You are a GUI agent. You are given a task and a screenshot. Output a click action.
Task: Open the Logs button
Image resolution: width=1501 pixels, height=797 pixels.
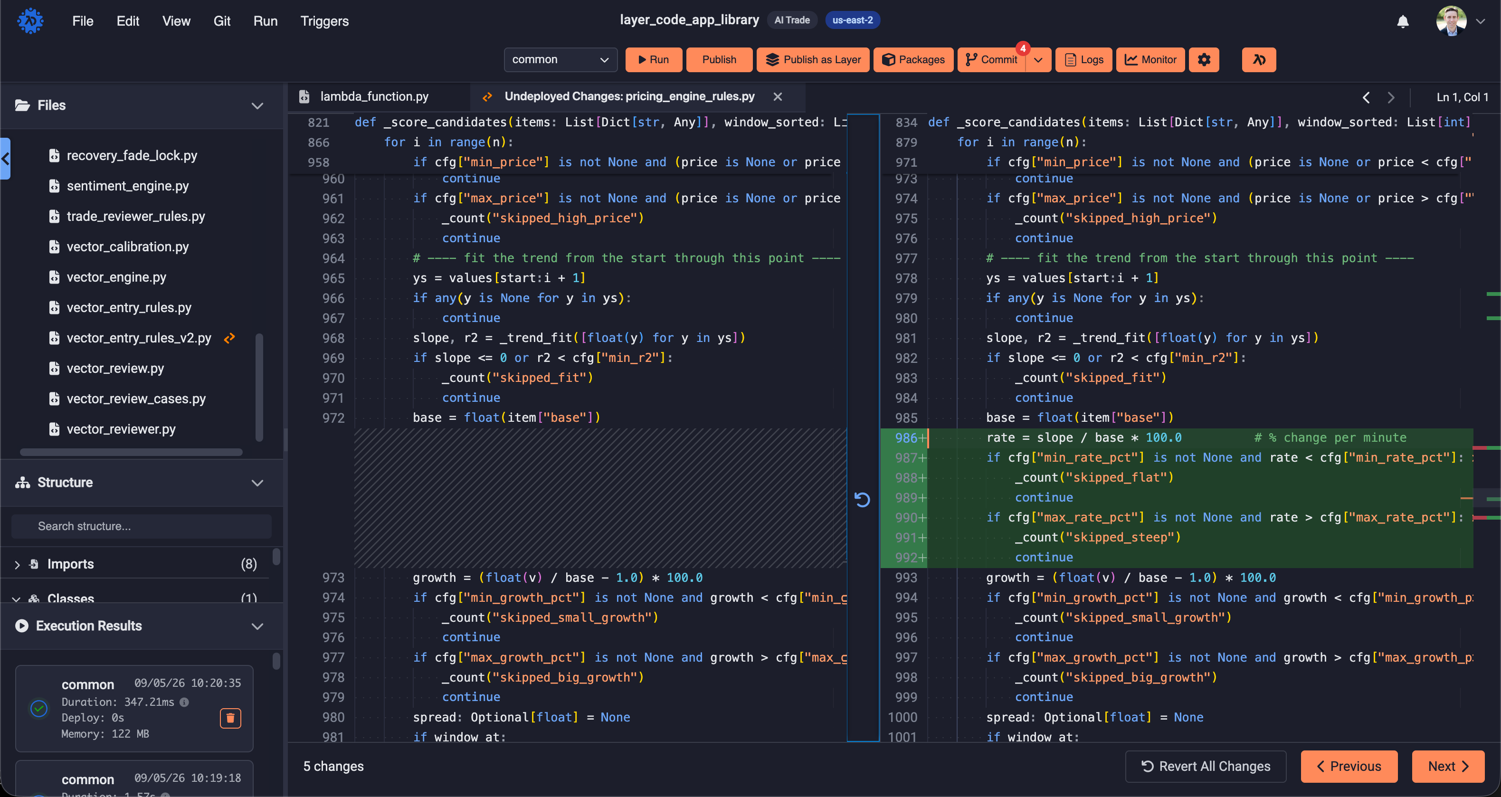point(1083,59)
